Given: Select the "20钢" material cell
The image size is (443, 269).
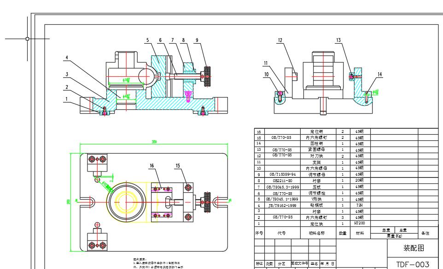Looking at the screenshot, I should point(360,180).
